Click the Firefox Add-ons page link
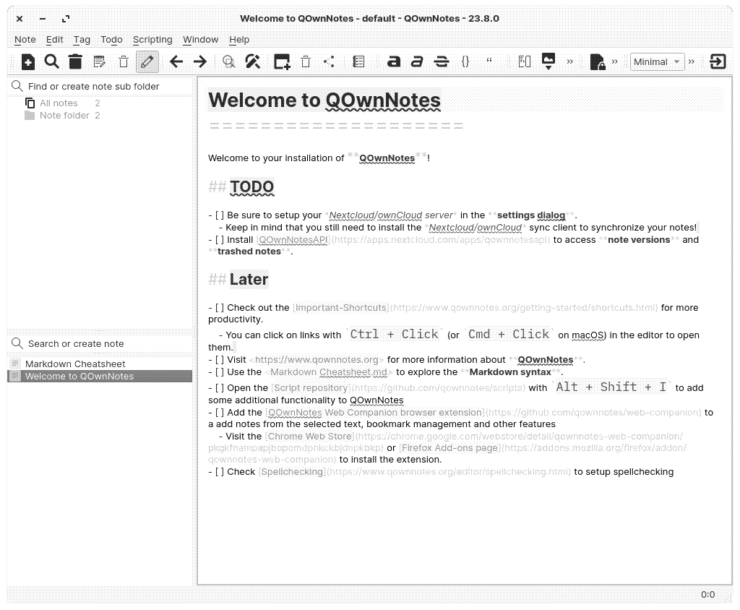 pos(449,447)
